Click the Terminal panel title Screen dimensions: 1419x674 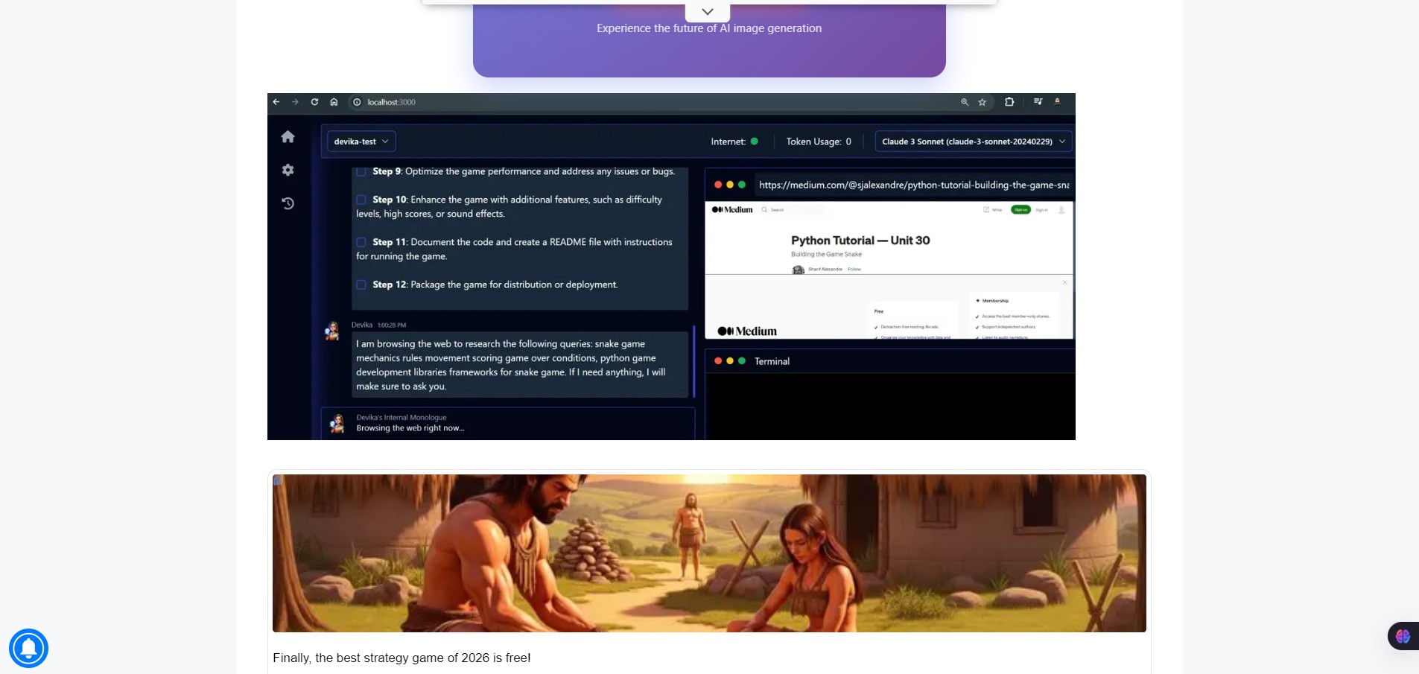pyautogui.click(x=772, y=361)
